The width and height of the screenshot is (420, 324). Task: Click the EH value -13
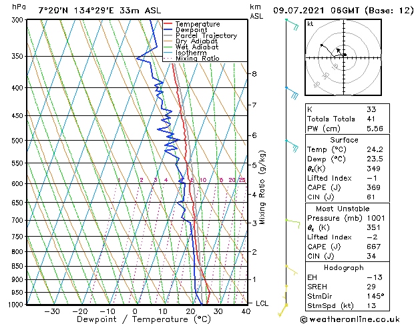point(374,277)
